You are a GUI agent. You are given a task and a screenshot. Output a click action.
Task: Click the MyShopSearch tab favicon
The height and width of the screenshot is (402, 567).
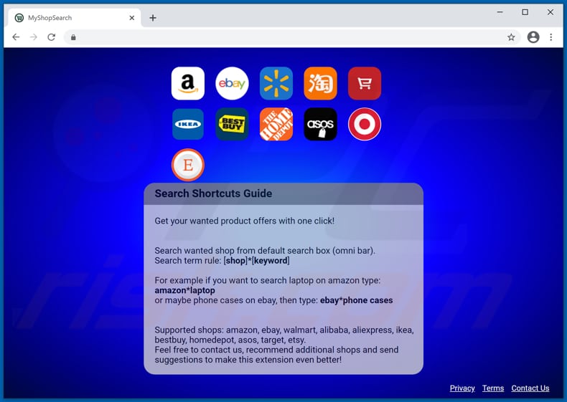tap(19, 18)
